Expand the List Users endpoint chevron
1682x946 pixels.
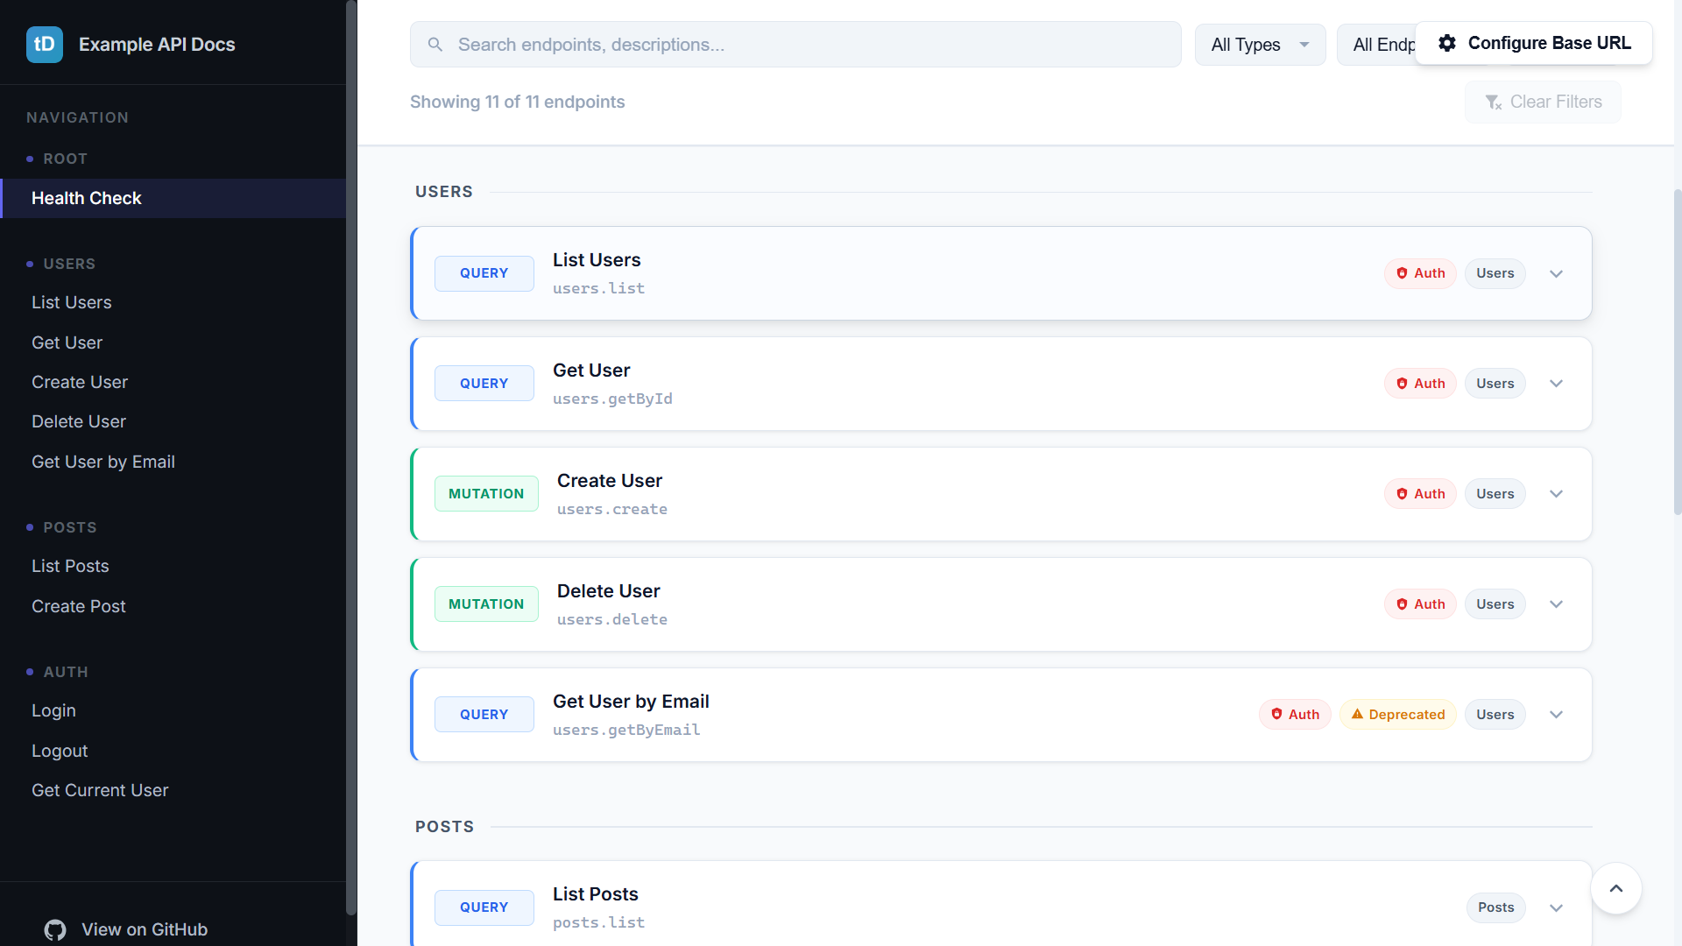pos(1557,273)
